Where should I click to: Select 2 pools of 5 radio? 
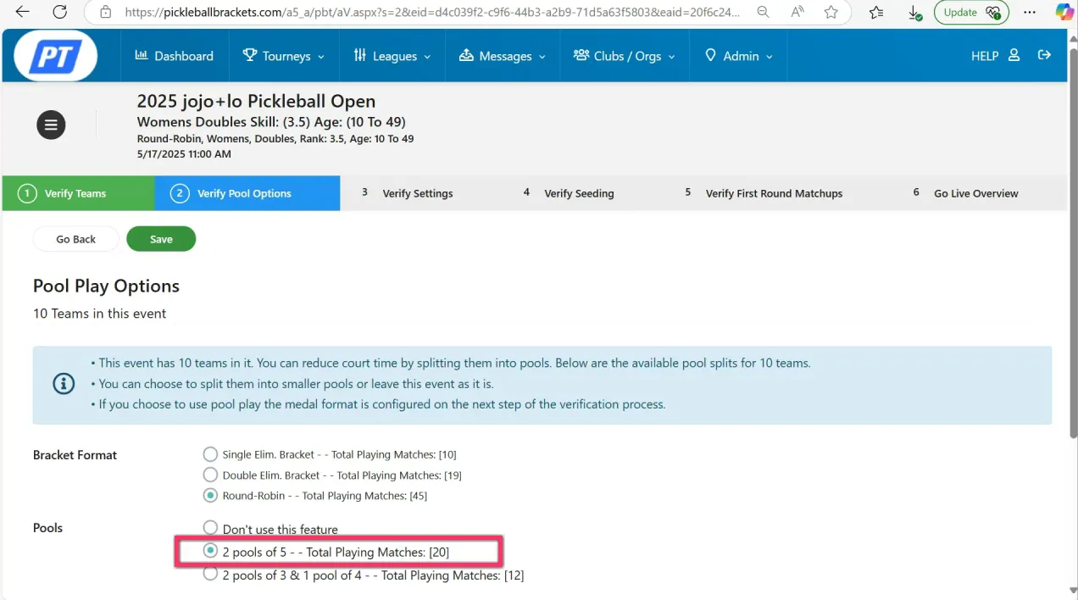(x=210, y=551)
